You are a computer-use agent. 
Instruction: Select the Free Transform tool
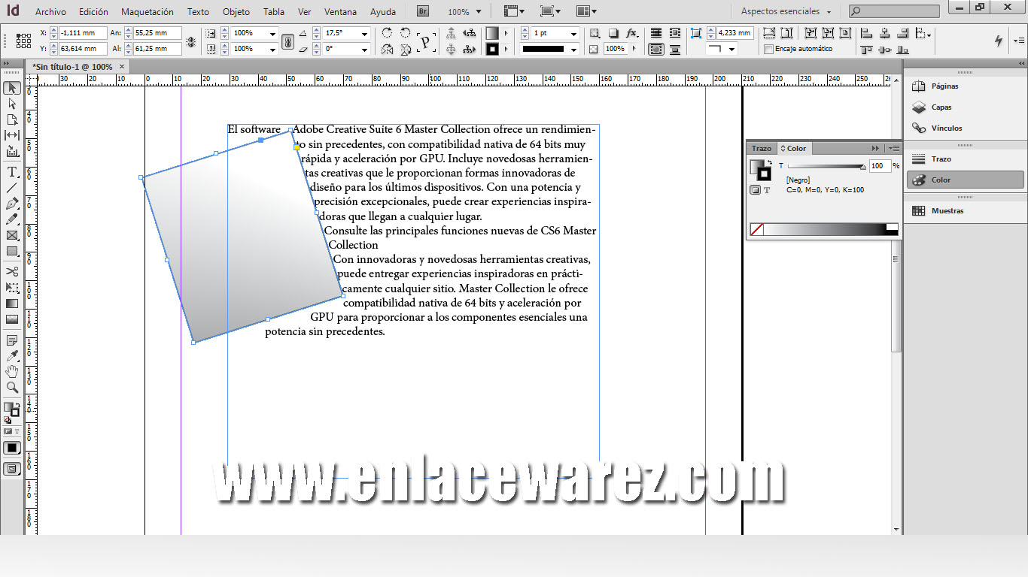(x=12, y=288)
